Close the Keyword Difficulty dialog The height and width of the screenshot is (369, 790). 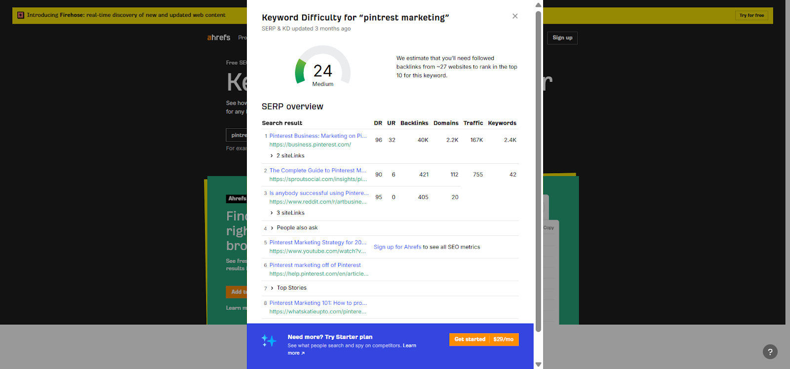515,16
